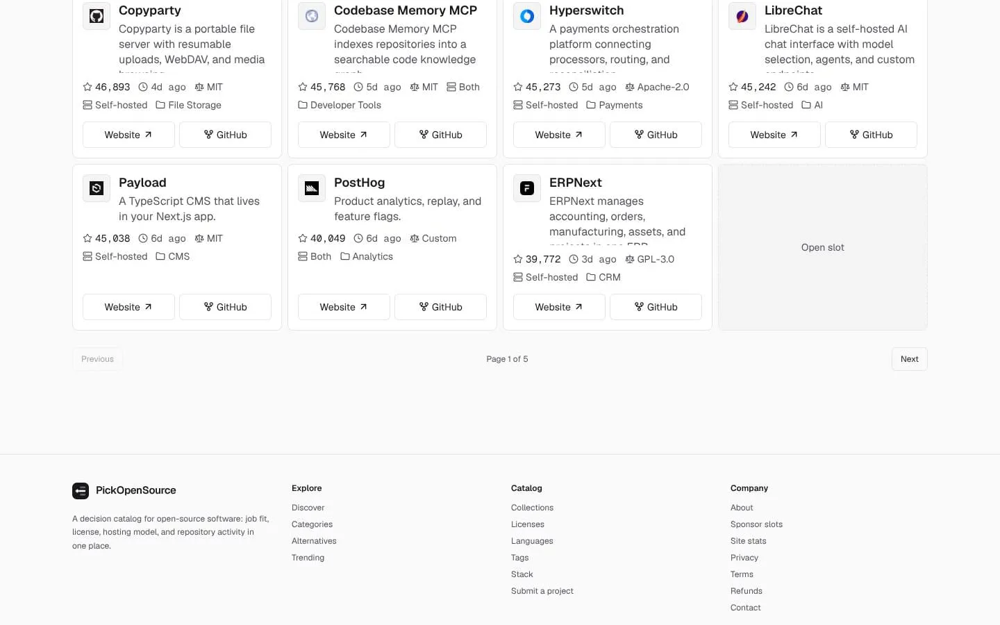Viewport: 1000px width, 625px height.
Task: Click the star icon beside 46,893
Action: [x=87, y=87]
